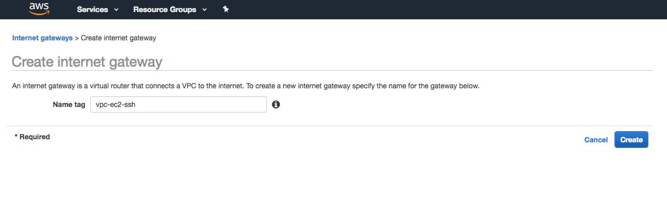Expand the Resource Groups dropdown arrow
The width and height of the screenshot is (667, 217).
pos(204,10)
